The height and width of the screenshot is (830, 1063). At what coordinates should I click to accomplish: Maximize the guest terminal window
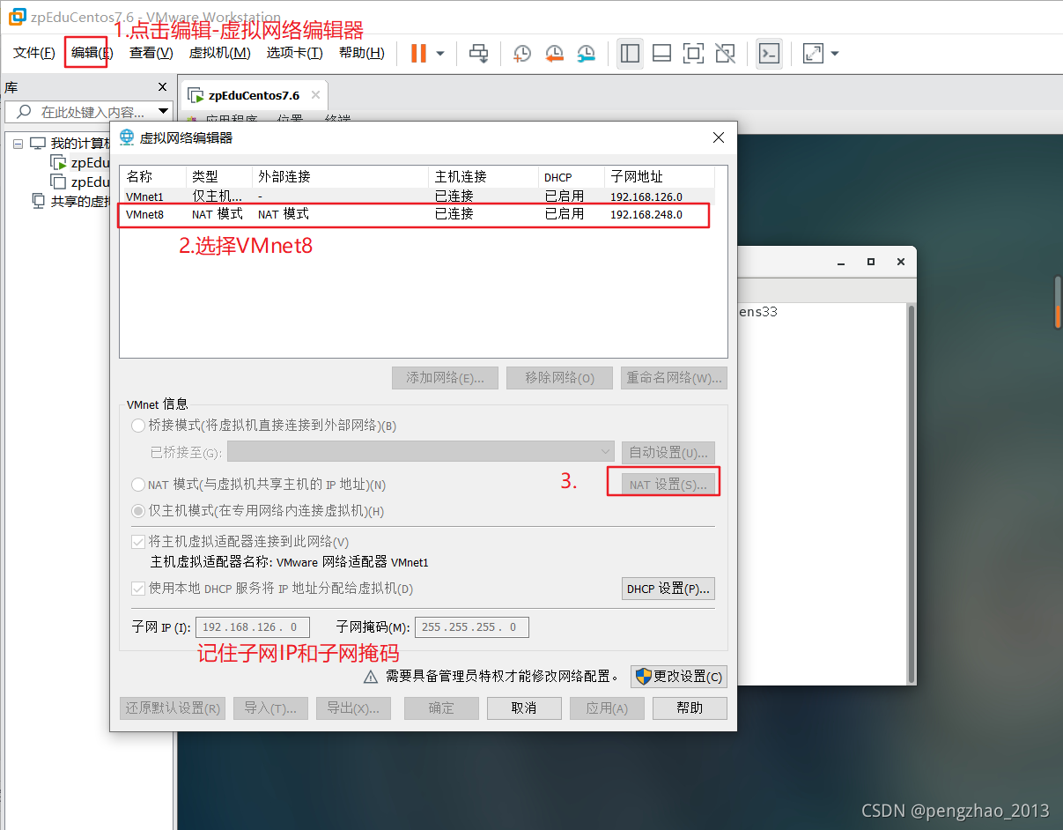click(870, 262)
